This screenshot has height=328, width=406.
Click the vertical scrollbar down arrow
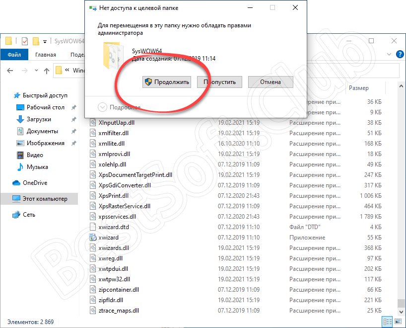tap(401, 312)
